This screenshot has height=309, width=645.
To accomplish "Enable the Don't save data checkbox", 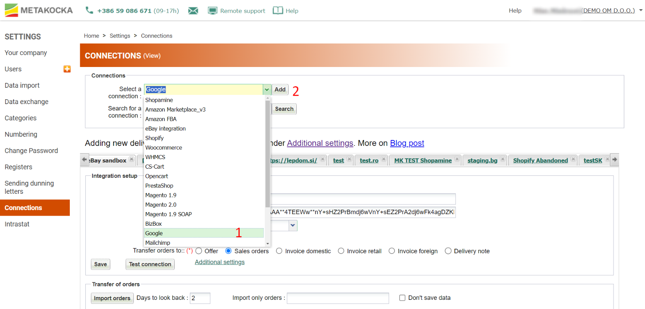I will coord(402,298).
